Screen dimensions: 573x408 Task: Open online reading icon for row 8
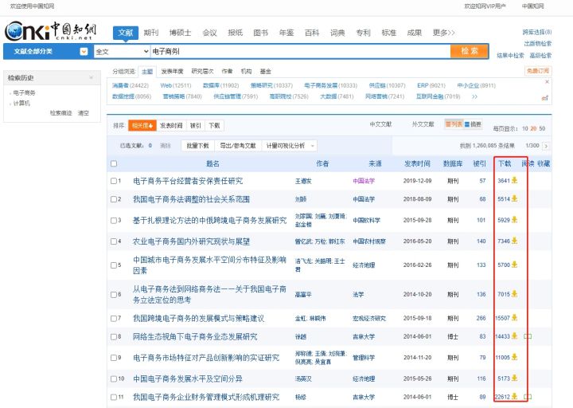coord(528,336)
